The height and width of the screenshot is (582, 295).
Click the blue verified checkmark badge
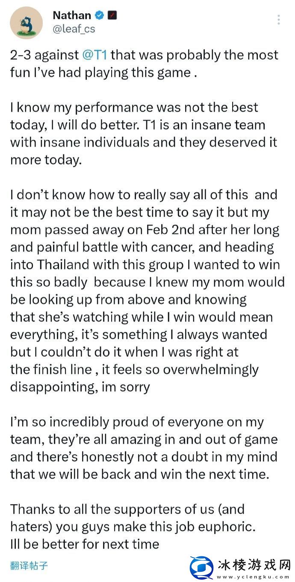(100, 15)
